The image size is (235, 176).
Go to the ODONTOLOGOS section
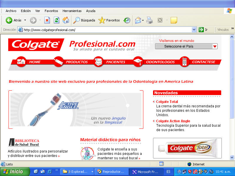point(160,62)
